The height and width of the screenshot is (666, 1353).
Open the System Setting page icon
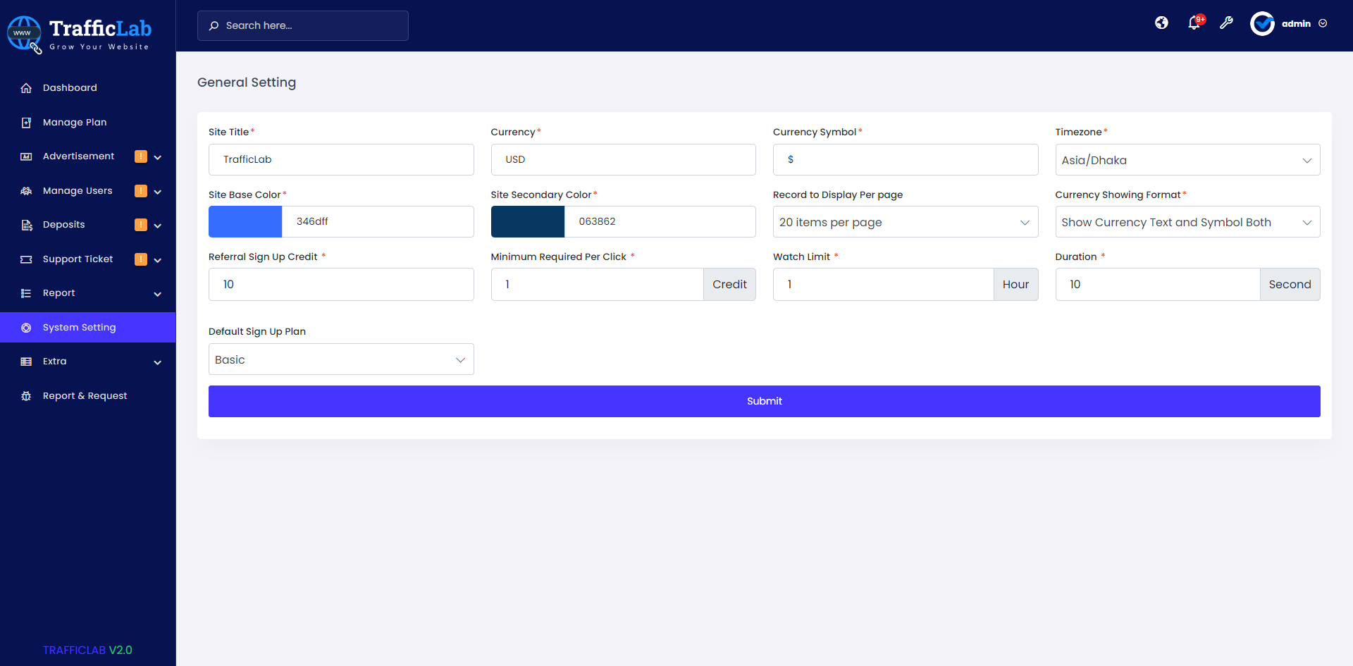(x=26, y=327)
